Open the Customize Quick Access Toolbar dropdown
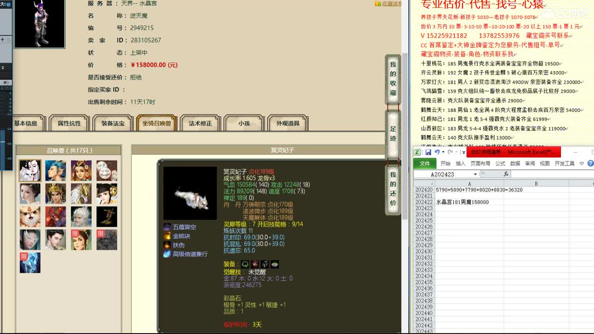This screenshot has height=334, width=594. coord(464,152)
